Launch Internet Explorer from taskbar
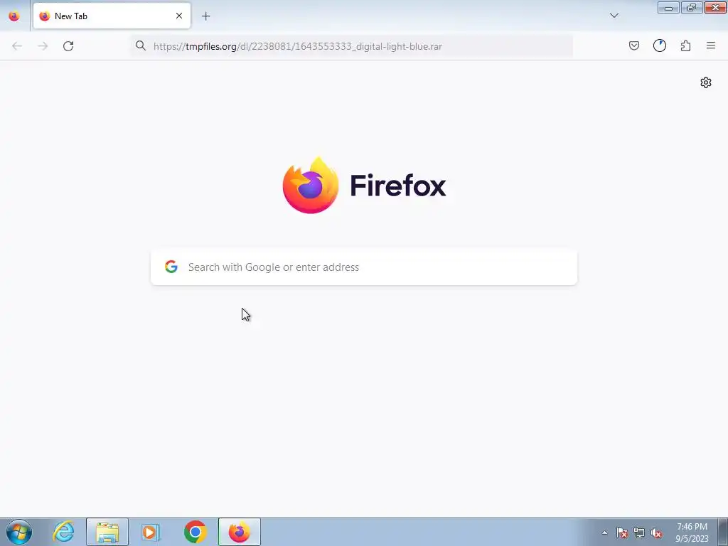The height and width of the screenshot is (546, 728). [63, 532]
